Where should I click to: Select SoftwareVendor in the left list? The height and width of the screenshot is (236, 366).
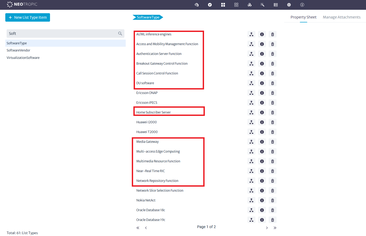pyautogui.click(x=18, y=50)
